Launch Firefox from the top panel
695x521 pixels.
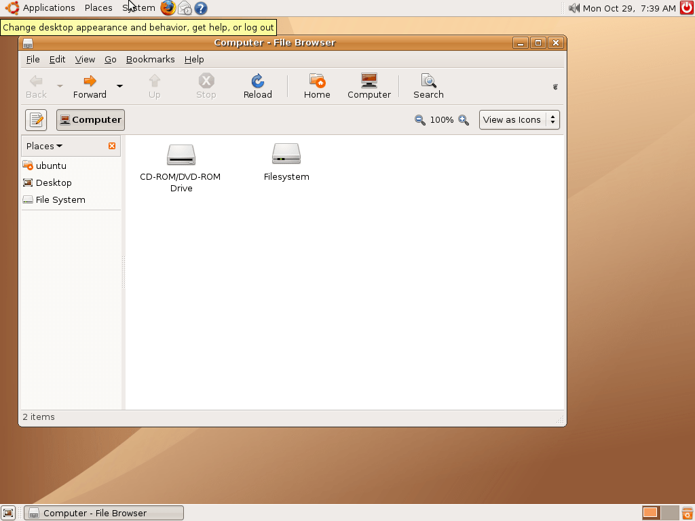[x=168, y=8]
